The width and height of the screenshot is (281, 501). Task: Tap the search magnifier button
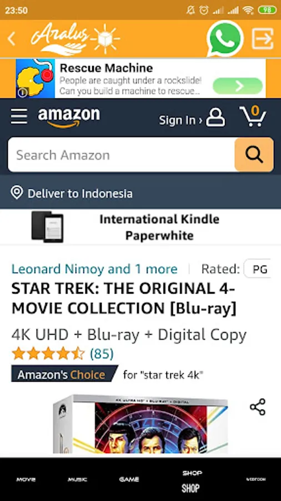click(254, 155)
